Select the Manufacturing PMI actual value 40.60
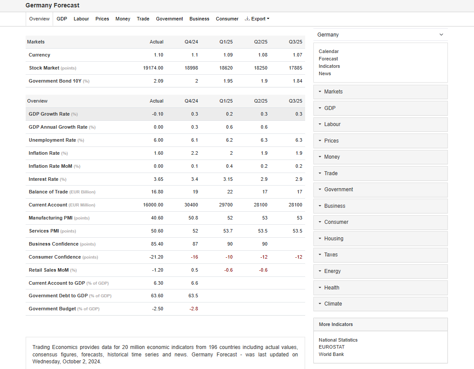Viewport: 474px width, 369px height. 157,218
